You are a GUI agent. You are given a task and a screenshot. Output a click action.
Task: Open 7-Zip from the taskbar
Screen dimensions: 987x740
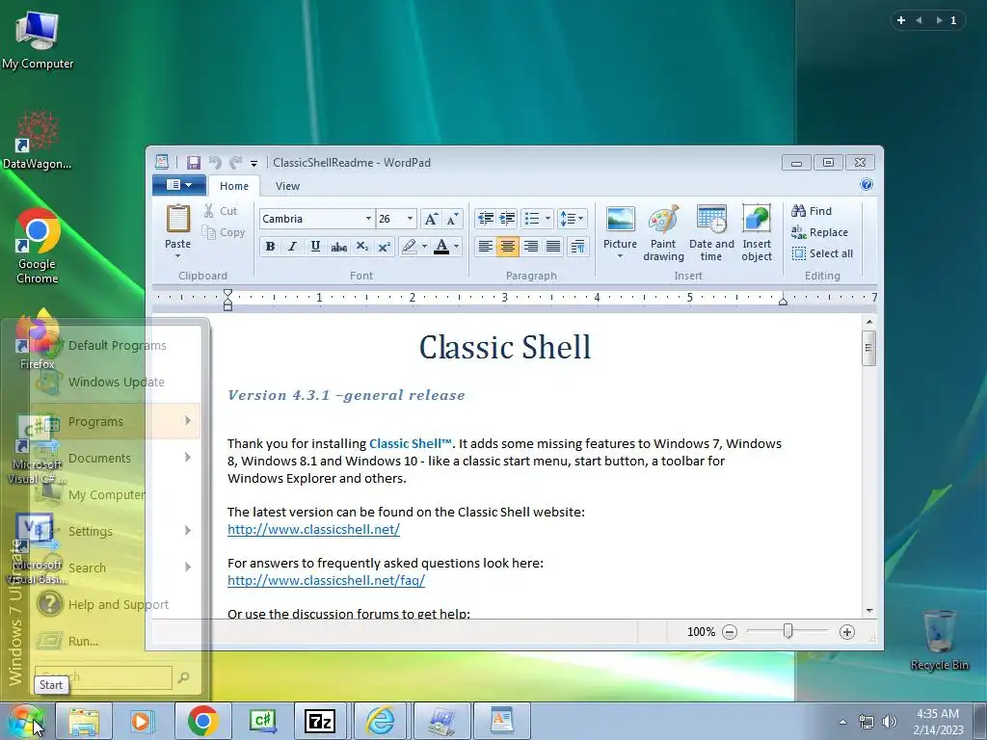pyautogui.click(x=320, y=721)
